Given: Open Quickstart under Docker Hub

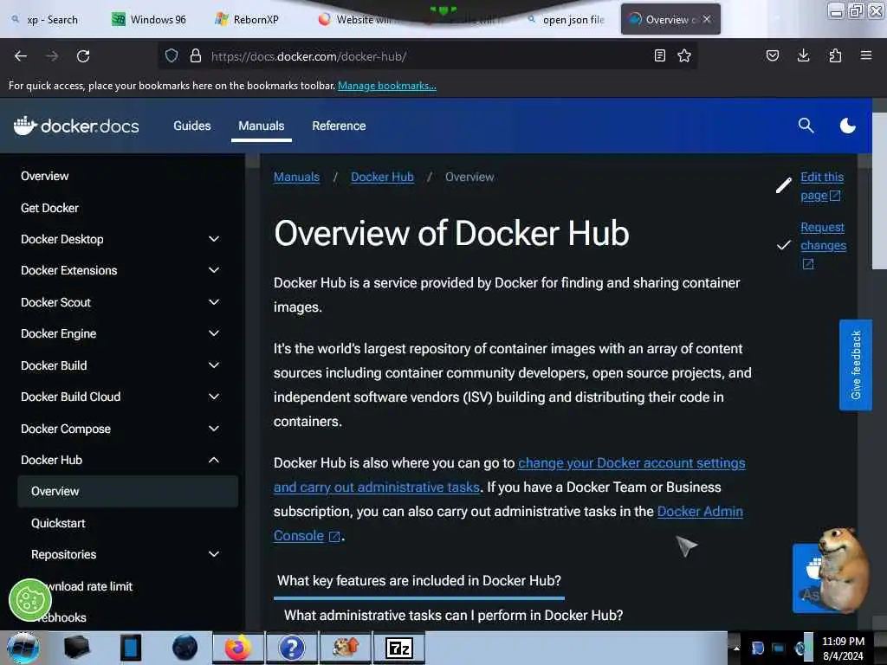Looking at the screenshot, I should (58, 523).
